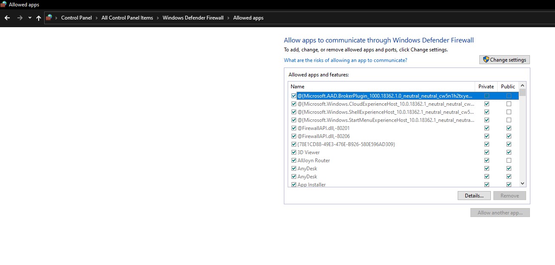The height and width of the screenshot is (265, 555).
Task: Click the scroll down arrow in apps list
Action: 523,183
